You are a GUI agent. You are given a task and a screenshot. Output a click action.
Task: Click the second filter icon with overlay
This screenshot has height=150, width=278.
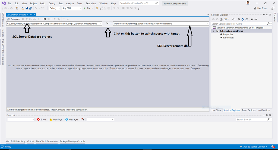tap(59, 19)
